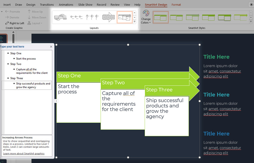This screenshot has height=163, width=254.
Task: Click the Demote button
Action: [12, 17]
